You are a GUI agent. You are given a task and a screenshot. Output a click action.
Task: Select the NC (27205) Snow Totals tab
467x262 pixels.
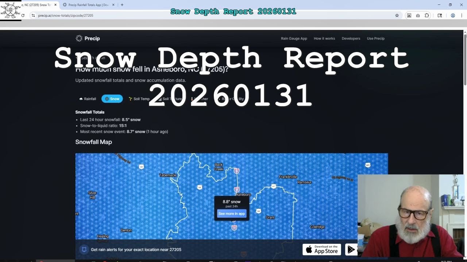coord(38,5)
